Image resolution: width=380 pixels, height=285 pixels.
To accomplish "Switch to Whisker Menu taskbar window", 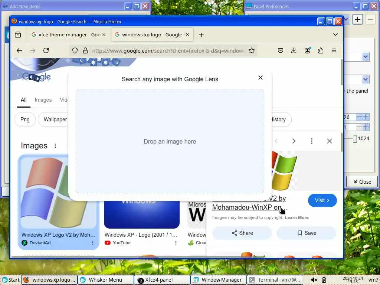I will 106,280.
